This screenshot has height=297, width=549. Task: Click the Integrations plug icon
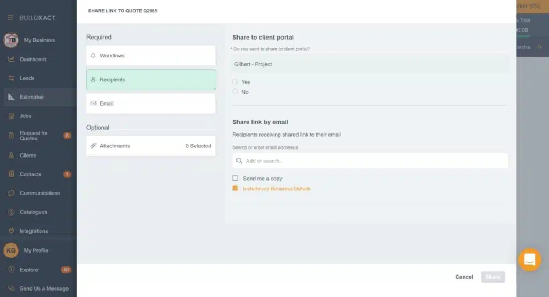[x=11, y=231]
